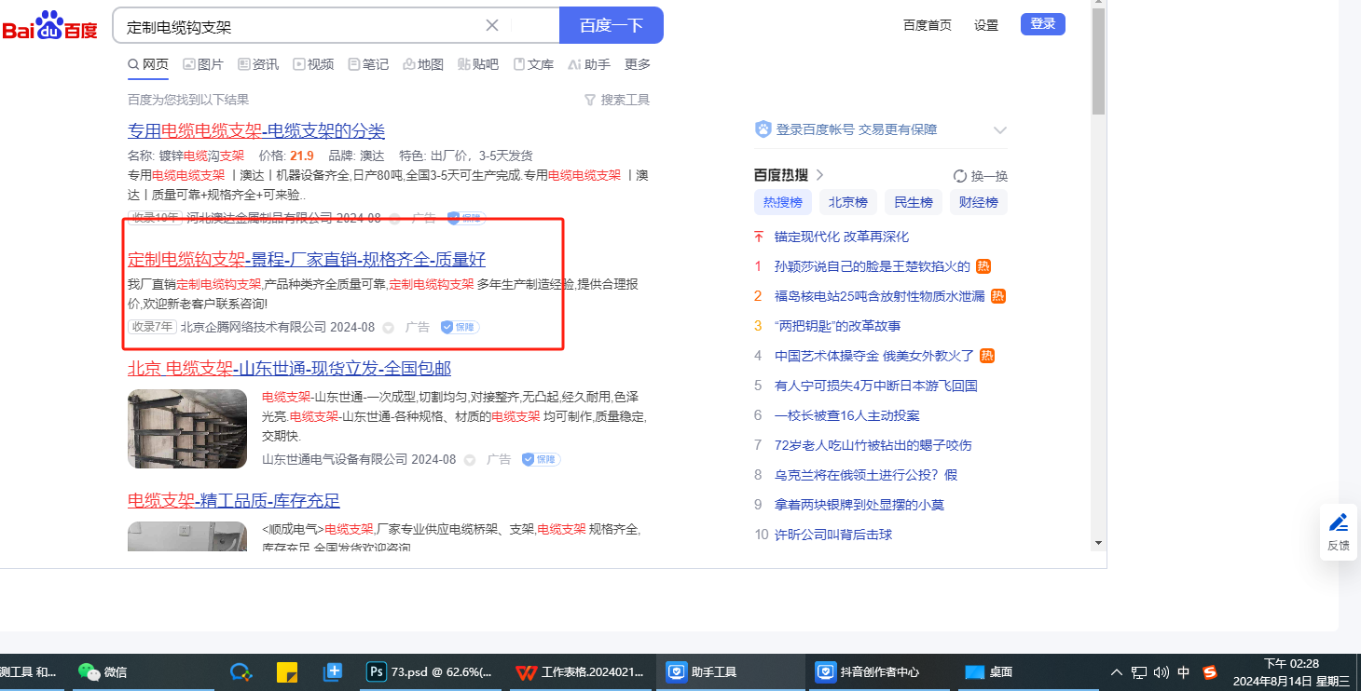The image size is (1361, 691).
Task: Open Photoshop 73.psd in taskbar
Action: [x=428, y=671]
